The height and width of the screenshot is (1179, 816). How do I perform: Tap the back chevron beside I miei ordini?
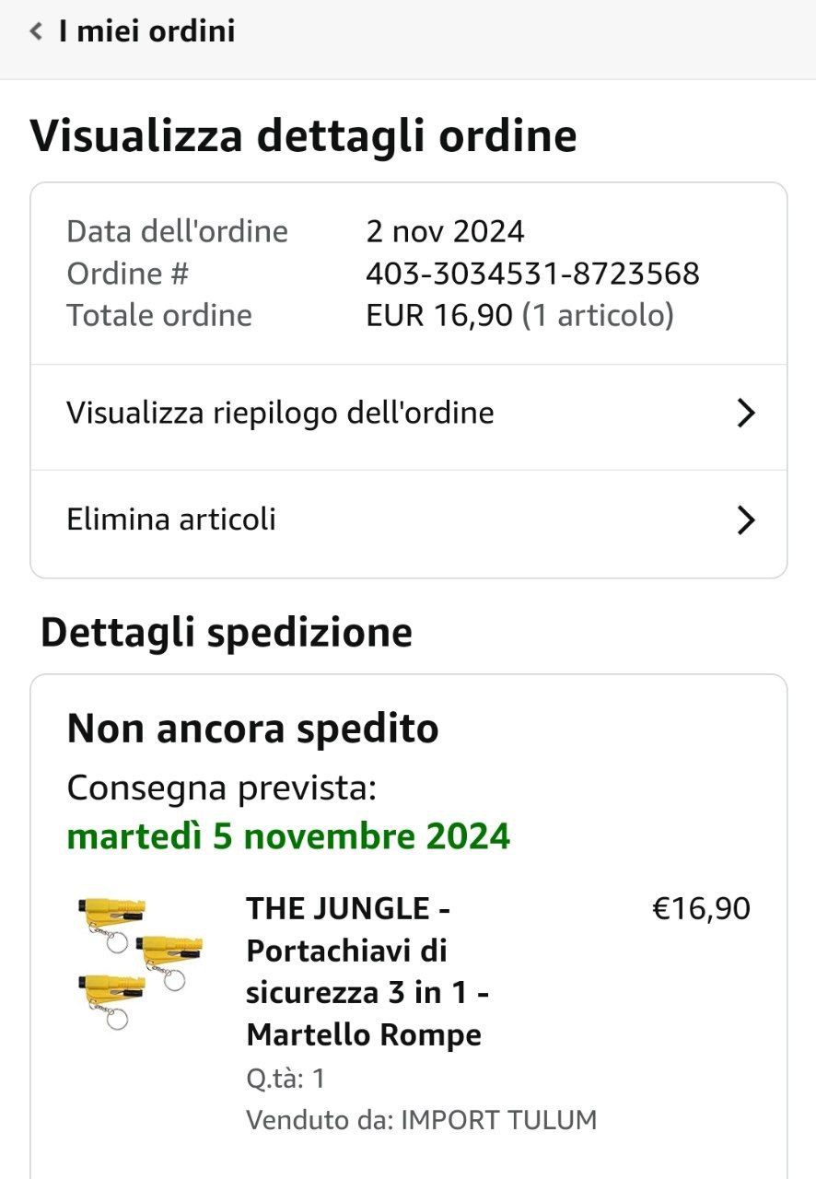point(36,31)
